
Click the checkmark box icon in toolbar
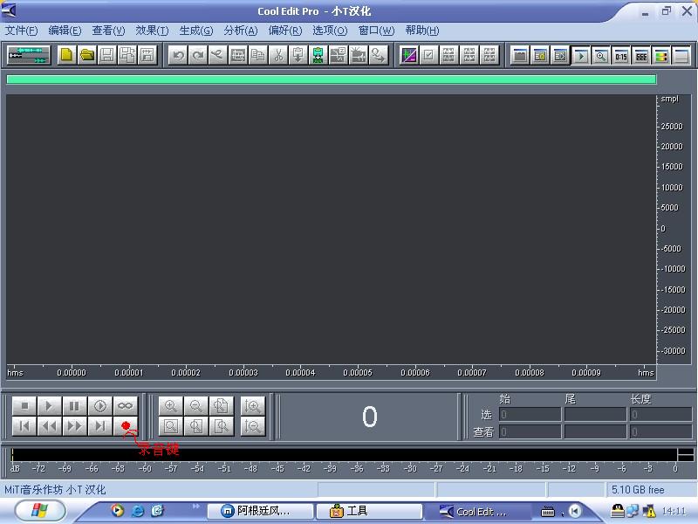428,55
